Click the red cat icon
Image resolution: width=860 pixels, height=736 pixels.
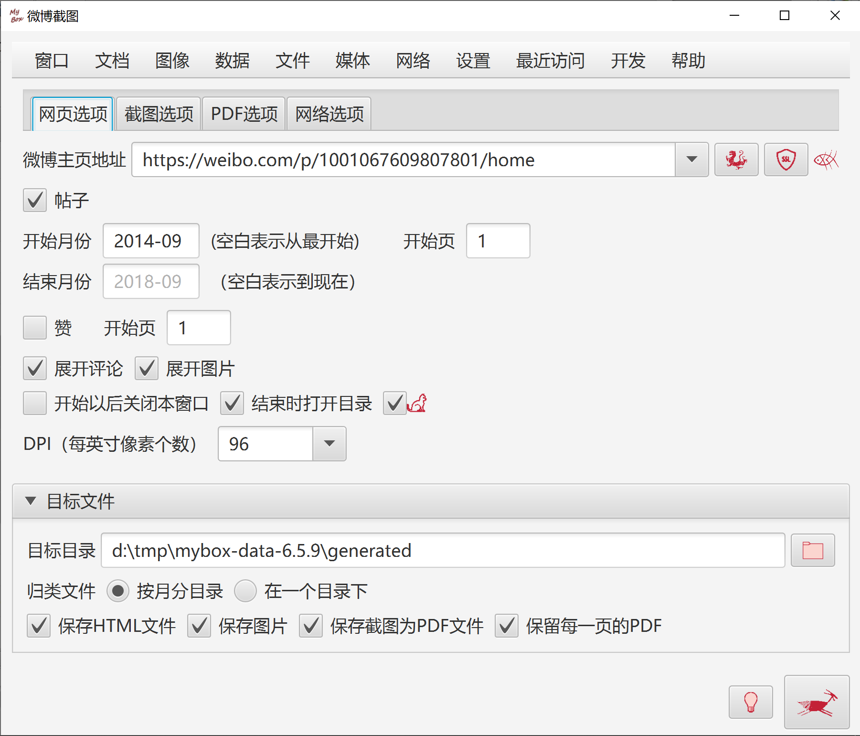coord(417,404)
